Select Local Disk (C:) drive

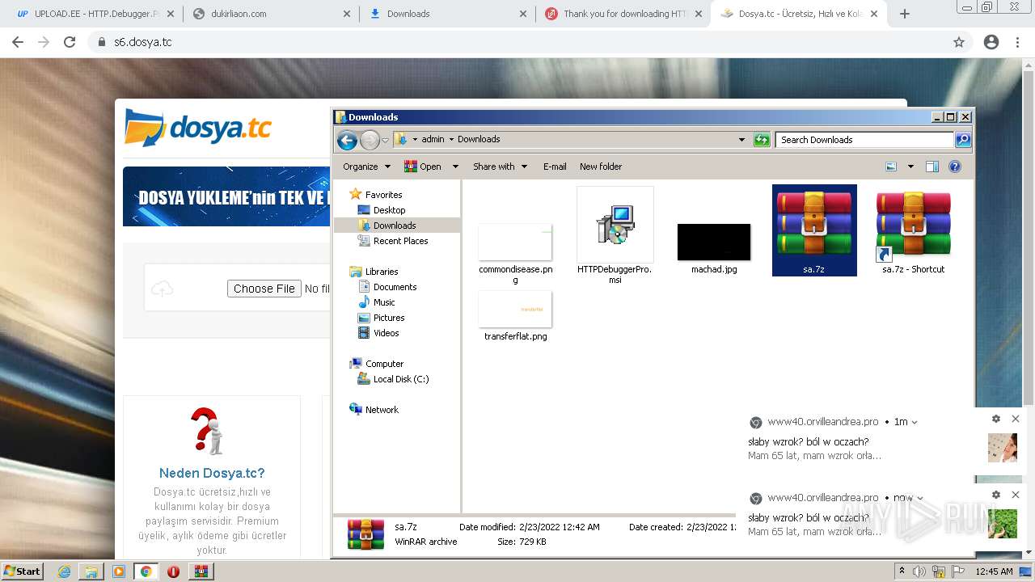pyautogui.click(x=401, y=379)
